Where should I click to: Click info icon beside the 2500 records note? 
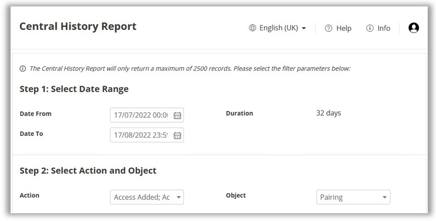pyautogui.click(x=23, y=69)
